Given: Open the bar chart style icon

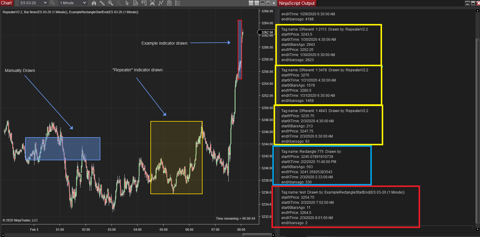Looking at the screenshot, I should click(94, 3).
